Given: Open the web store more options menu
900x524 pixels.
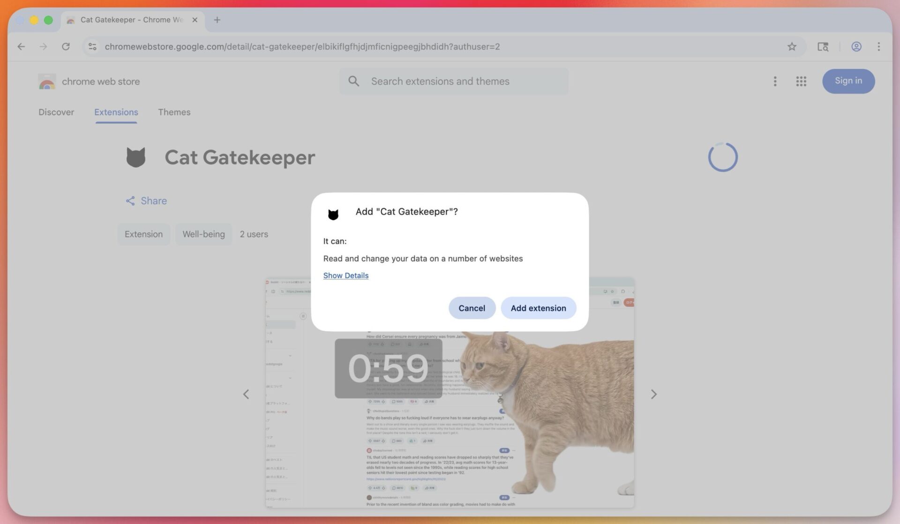Looking at the screenshot, I should click(x=775, y=81).
